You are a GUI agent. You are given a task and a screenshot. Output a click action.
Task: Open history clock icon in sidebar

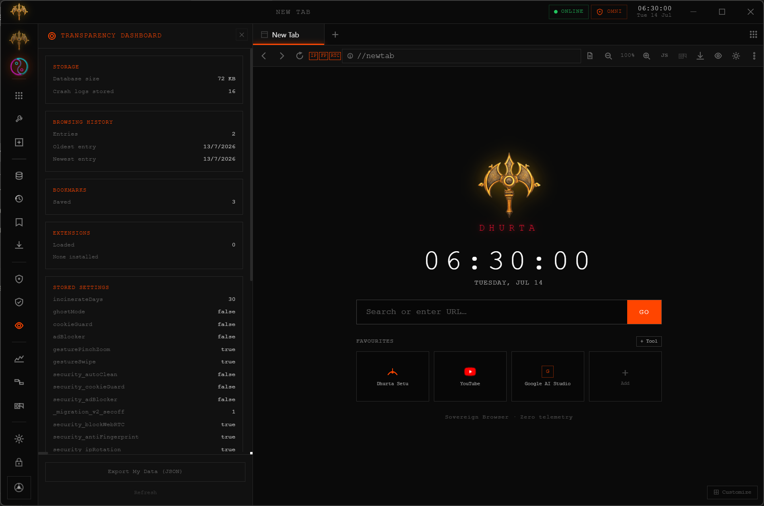tap(19, 199)
